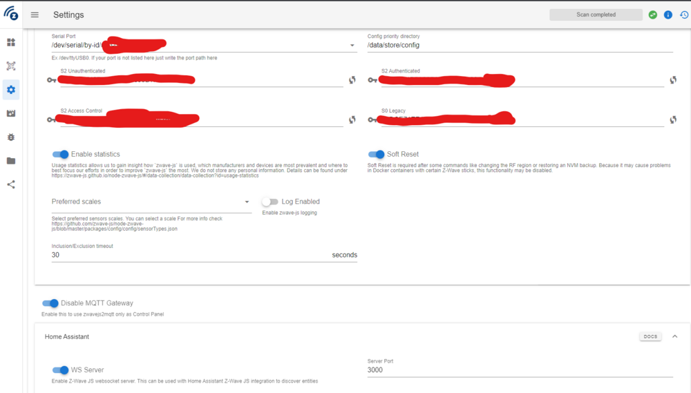Click the DOCS button
Screen dimensions: 691x393
coord(650,336)
